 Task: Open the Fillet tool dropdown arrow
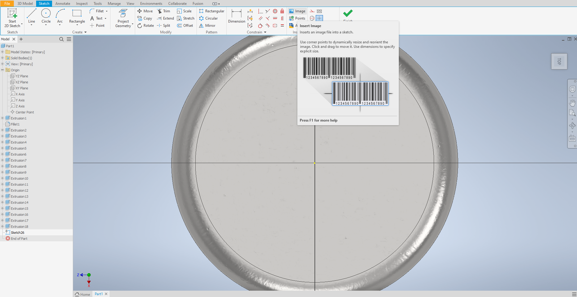tap(107, 11)
